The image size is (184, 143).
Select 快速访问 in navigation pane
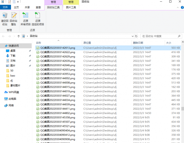point(16,46)
